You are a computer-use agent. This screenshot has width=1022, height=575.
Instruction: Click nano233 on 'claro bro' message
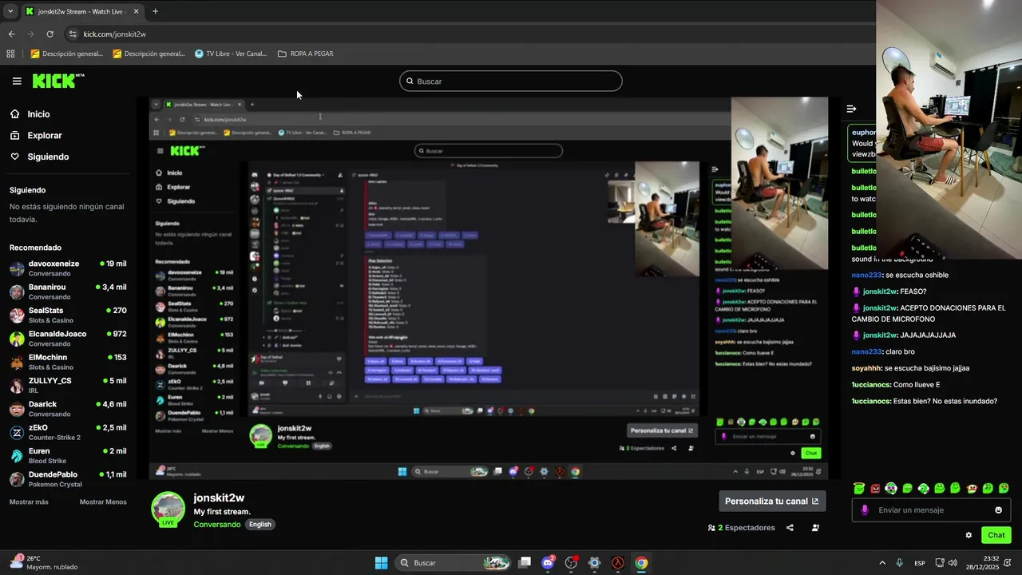866,351
